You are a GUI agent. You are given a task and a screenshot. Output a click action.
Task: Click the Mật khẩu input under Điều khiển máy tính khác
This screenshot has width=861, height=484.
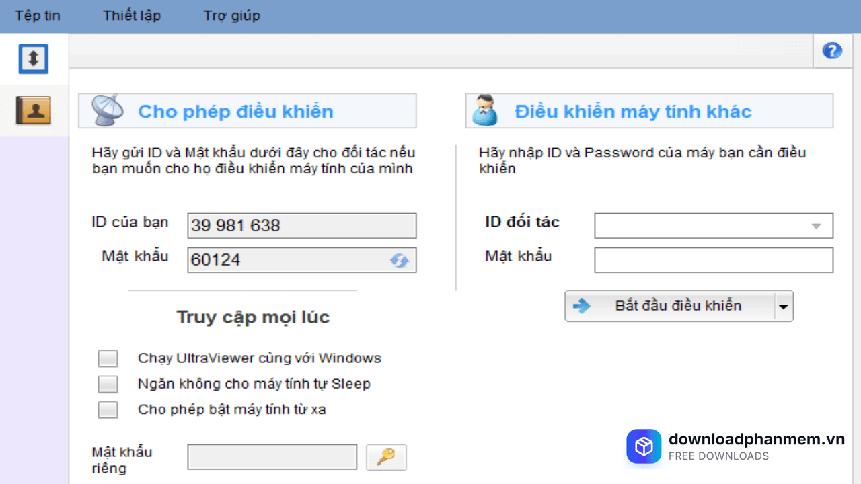pos(713,260)
